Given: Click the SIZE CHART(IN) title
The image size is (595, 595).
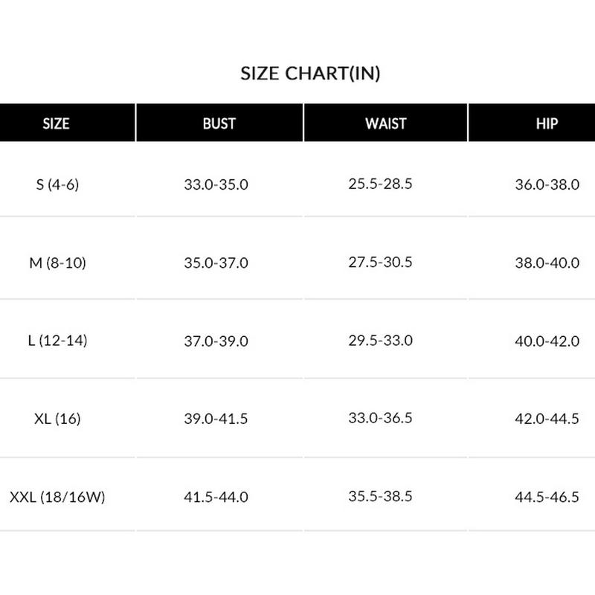Looking at the screenshot, I should point(311,74).
